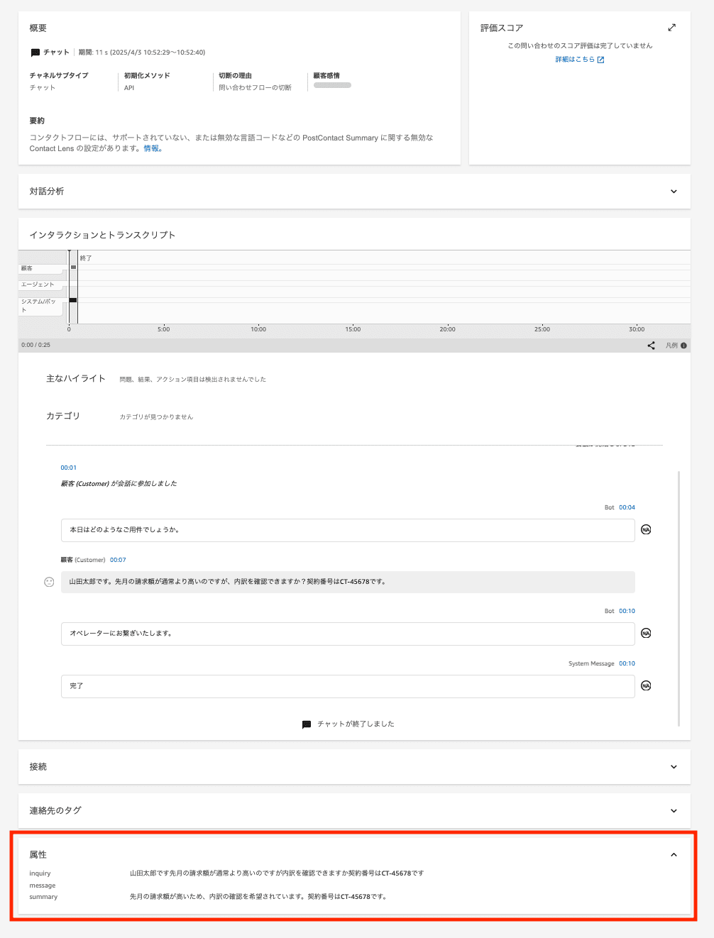Click the 5:00 tick on timeline axis

point(164,329)
